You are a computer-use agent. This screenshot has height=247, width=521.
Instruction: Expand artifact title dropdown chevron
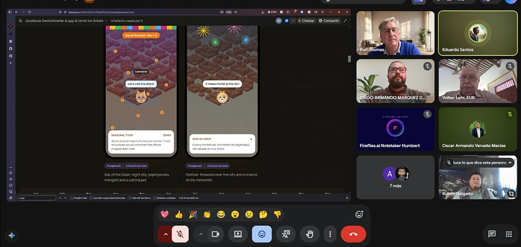pyautogui.click(x=106, y=20)
